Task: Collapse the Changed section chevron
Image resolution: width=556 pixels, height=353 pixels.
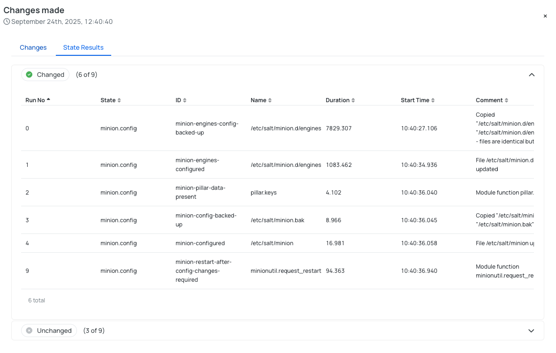Action: pos(532,75)
